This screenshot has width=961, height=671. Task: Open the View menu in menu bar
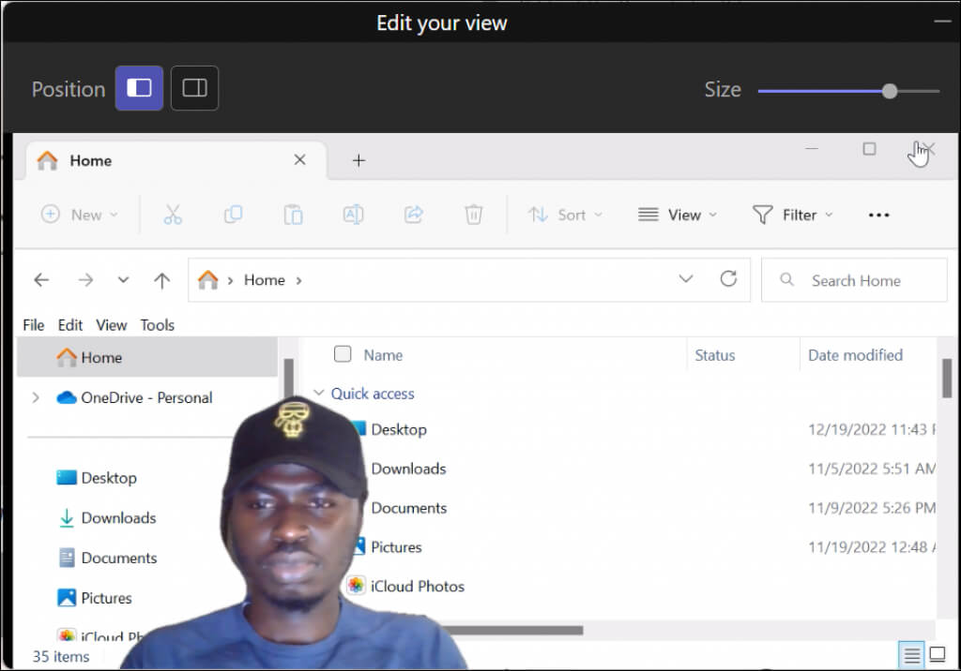coord(111,325)
